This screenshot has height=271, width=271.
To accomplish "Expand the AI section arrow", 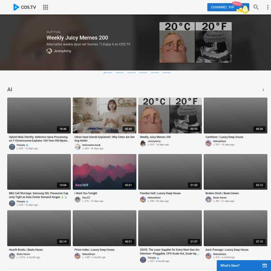I will click(263, 90).
